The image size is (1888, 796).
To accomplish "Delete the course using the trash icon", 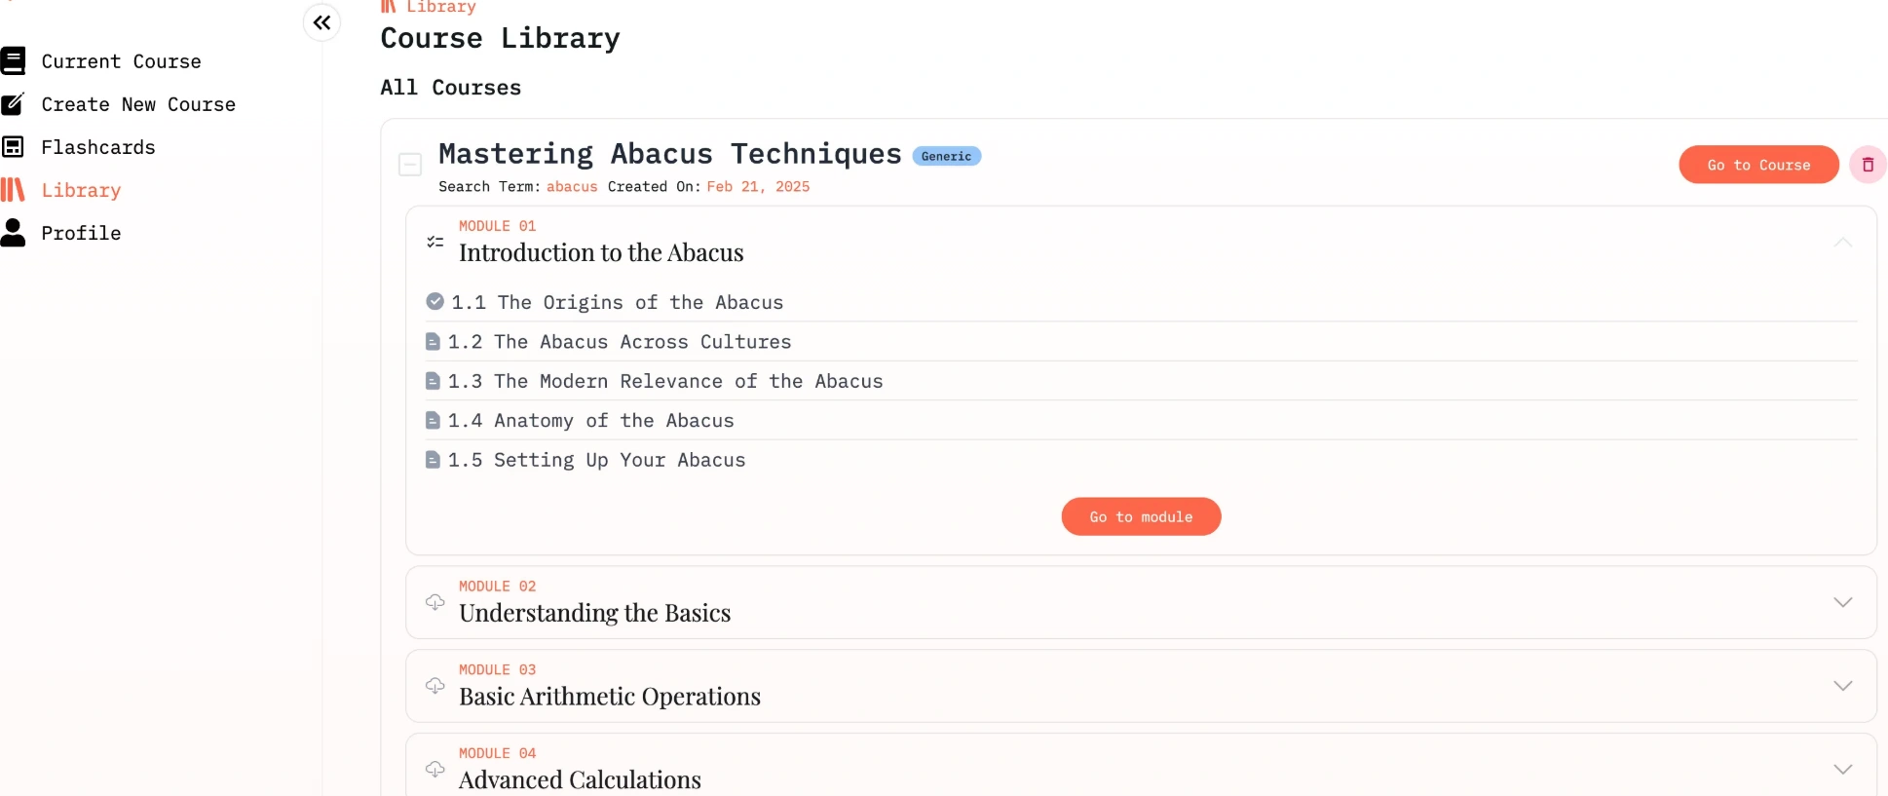I will tap(1868, 164).
